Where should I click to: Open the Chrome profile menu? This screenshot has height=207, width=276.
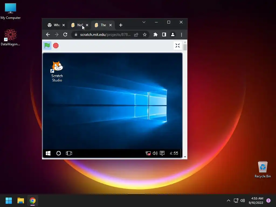click(x=173, y=34)
